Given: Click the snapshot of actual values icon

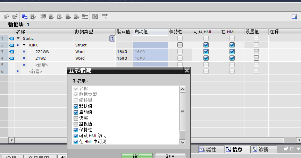Looking at the screenshot, I should (x=43, y=17).
